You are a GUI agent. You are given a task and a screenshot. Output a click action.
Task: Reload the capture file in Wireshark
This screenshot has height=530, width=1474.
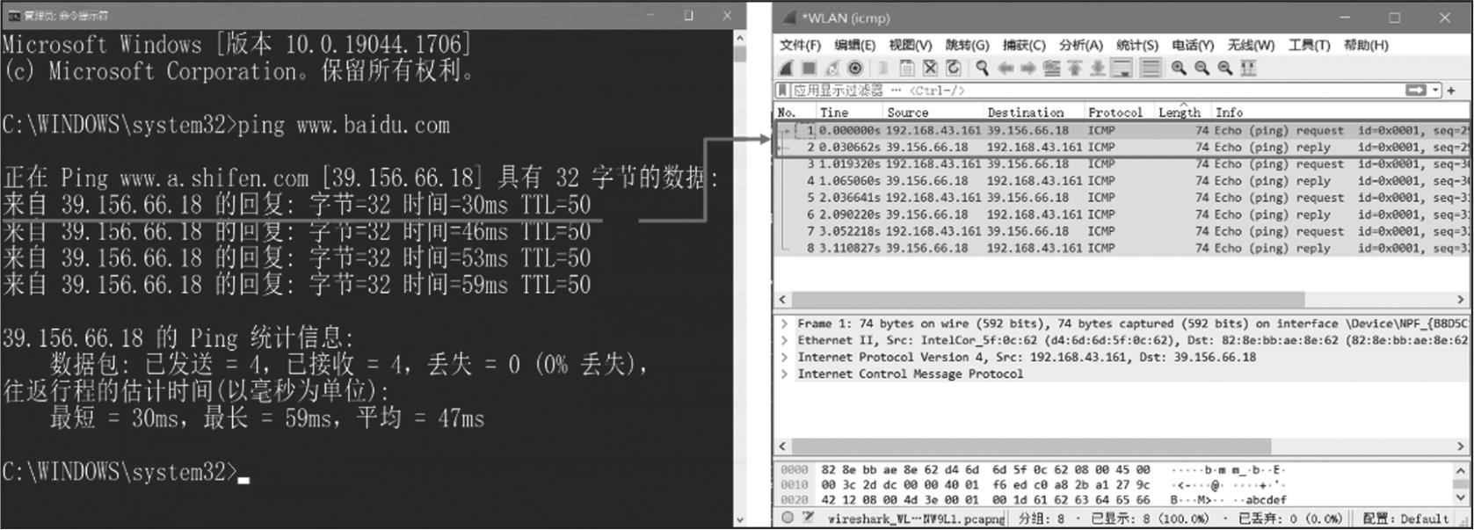tap(953, 68)
